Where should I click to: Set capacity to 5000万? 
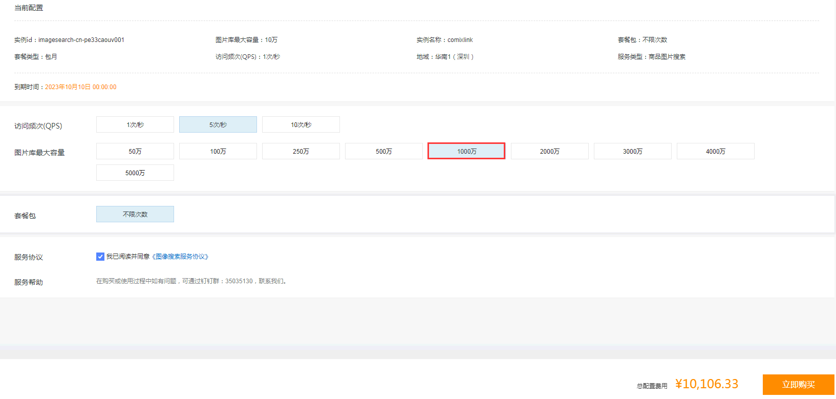click(x=135, y=173)
